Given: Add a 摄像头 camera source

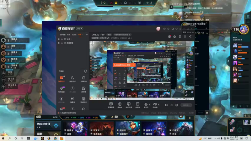Looking at the screenshot, I should click(x=120, y=105).
